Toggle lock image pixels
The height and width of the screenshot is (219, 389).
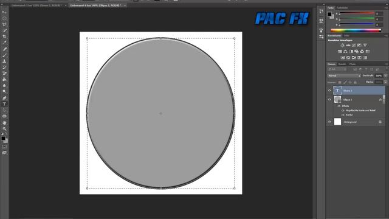click(345, 82)
